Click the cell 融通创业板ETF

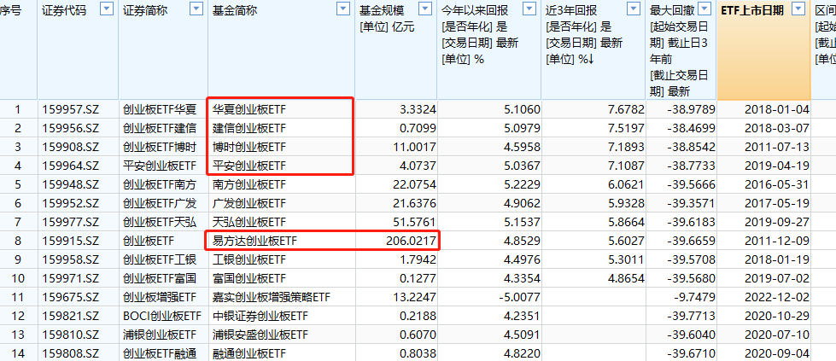point(282,353)
